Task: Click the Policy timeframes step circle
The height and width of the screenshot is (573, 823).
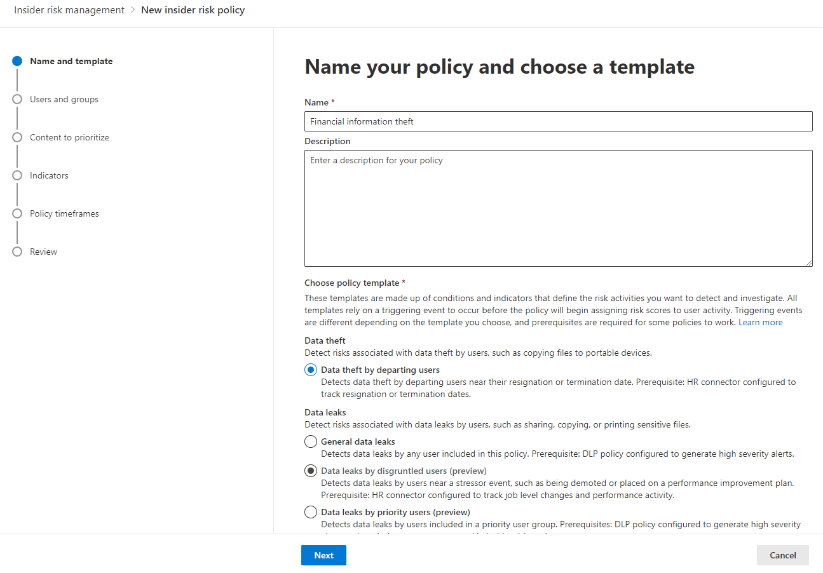Action: pos(17,213)
